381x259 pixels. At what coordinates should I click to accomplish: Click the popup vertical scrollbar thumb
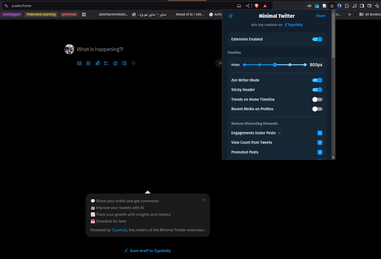[333, 36]
